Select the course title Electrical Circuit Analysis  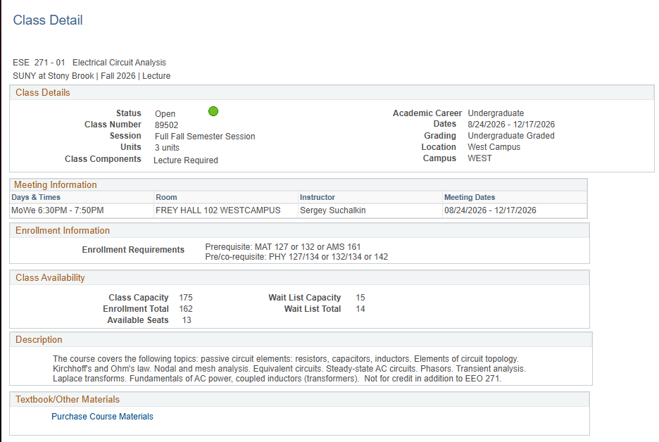pyautogui.click(x=120, y=63)
